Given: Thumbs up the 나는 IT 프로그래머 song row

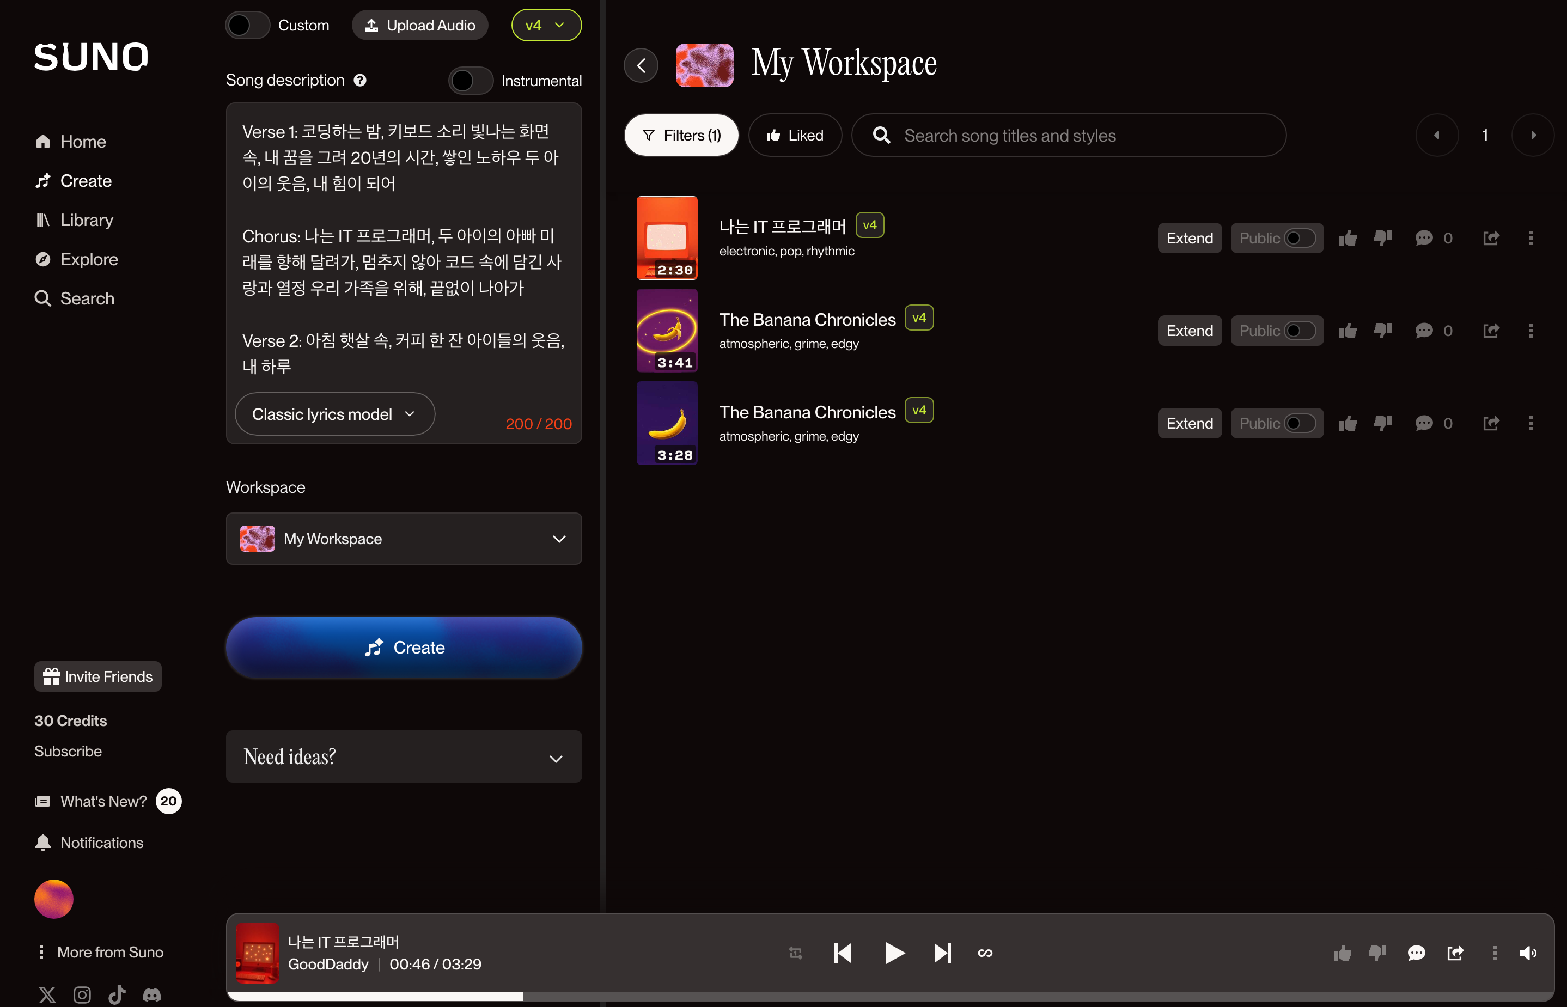Looking at the screenshot, I should (1348, 238).
